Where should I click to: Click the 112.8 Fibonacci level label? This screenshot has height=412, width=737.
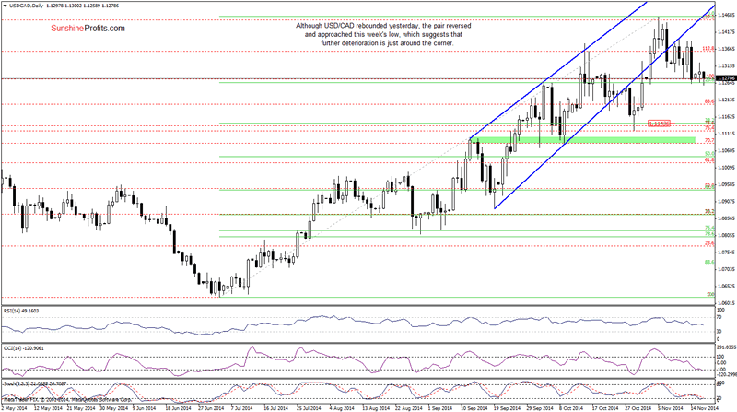coord(708,49)
